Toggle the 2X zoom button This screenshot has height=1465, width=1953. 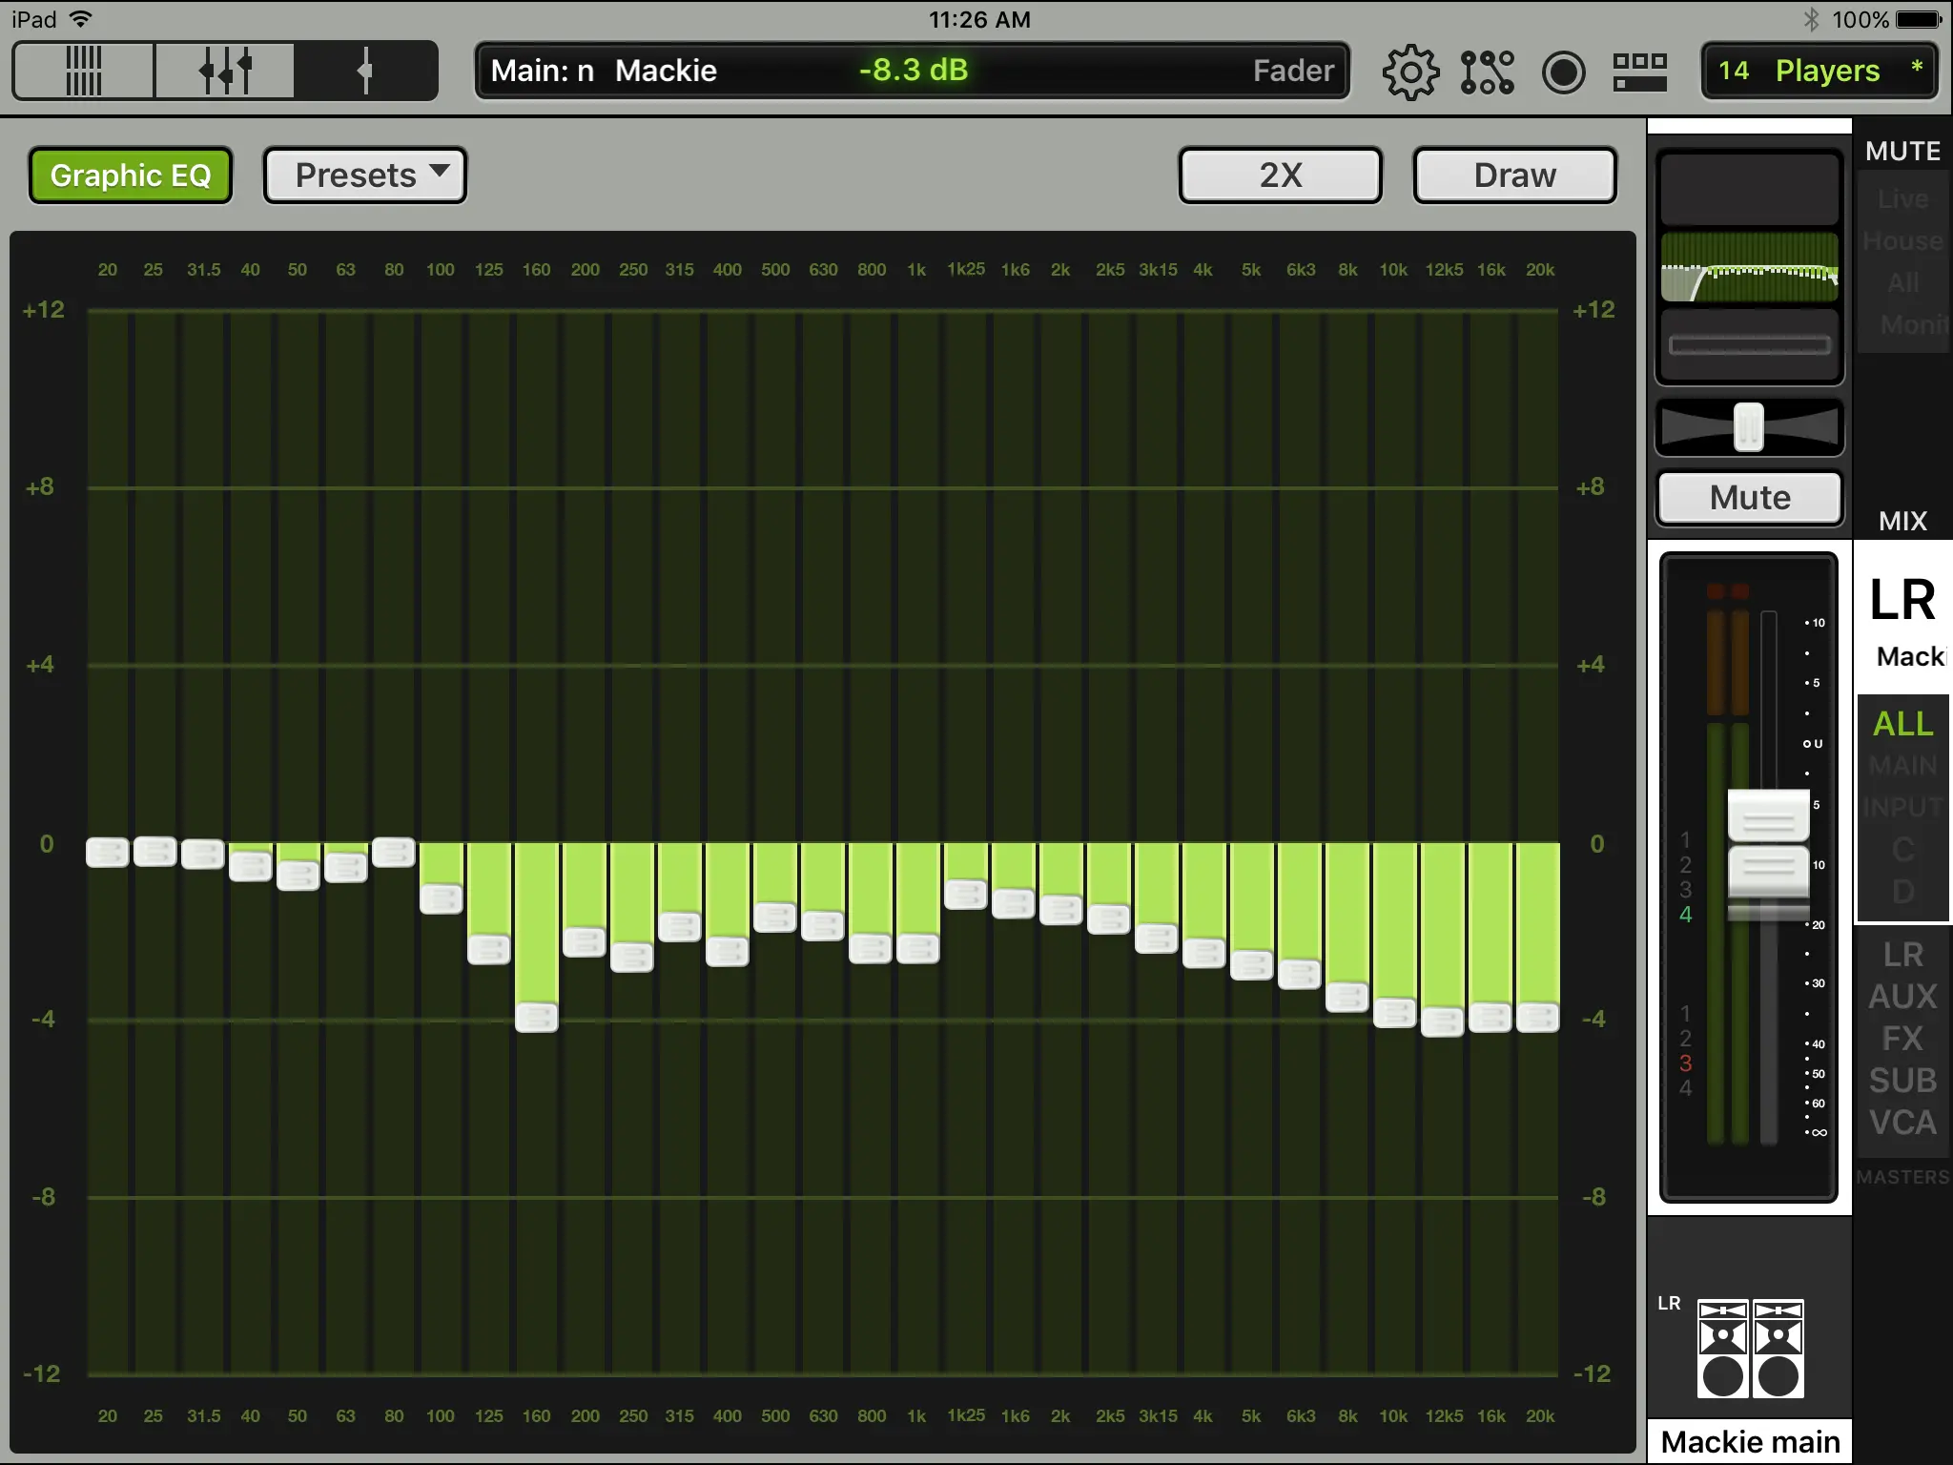(1280, 175)
